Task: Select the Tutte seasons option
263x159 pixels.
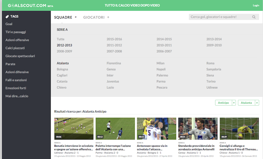Action: pos(61,39)
